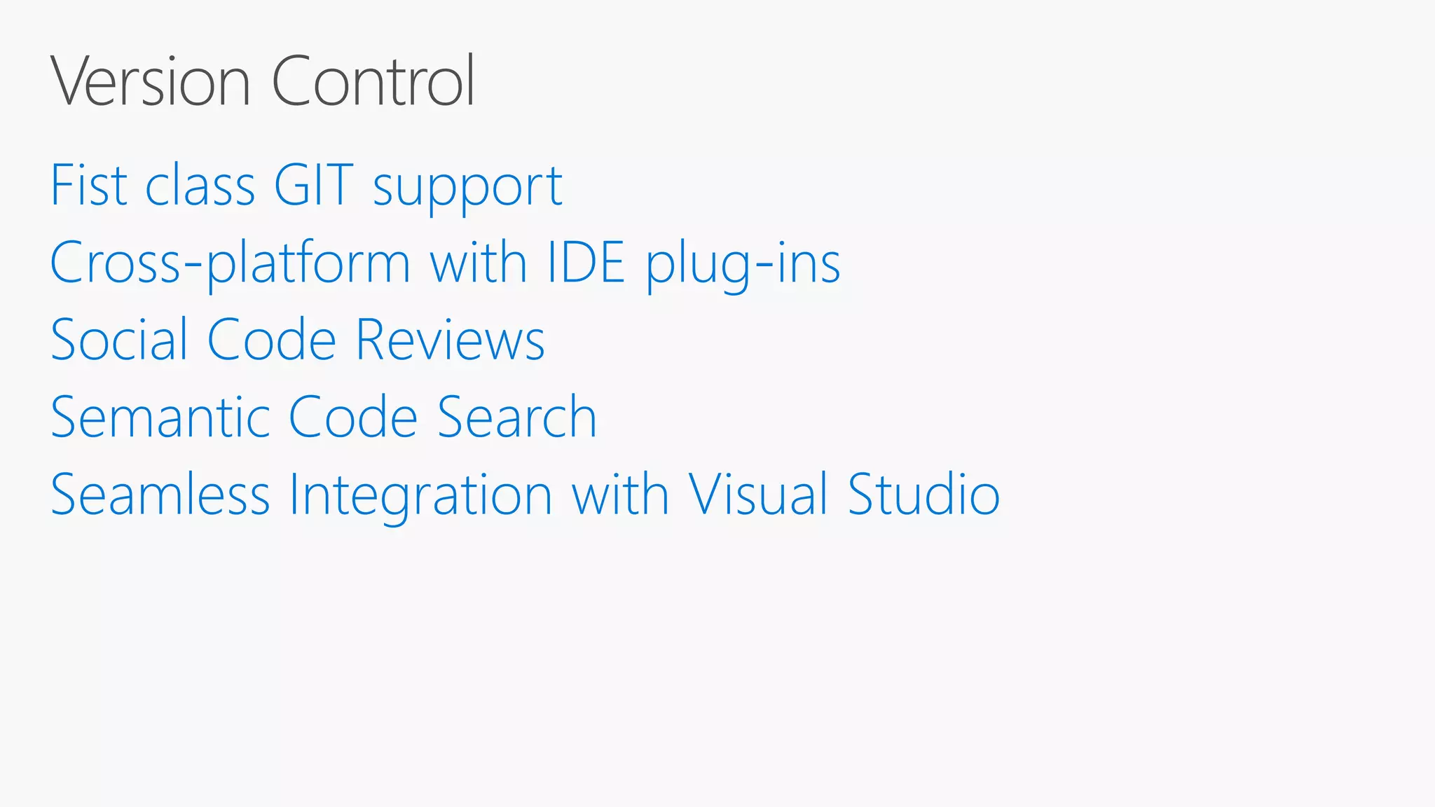1435x807 pixels.
Task: Click the plug-ins word
Action: (x=743, y=266)
